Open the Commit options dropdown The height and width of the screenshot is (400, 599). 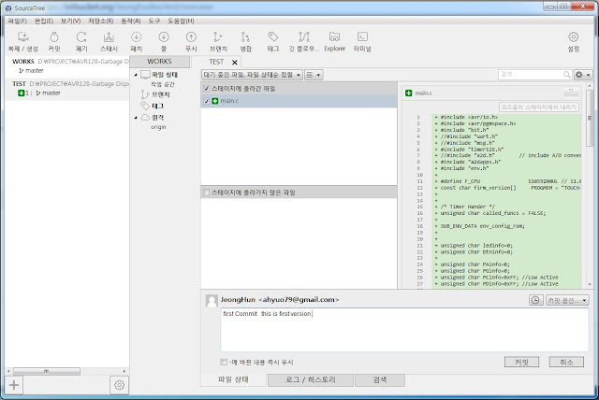(567, 300)
